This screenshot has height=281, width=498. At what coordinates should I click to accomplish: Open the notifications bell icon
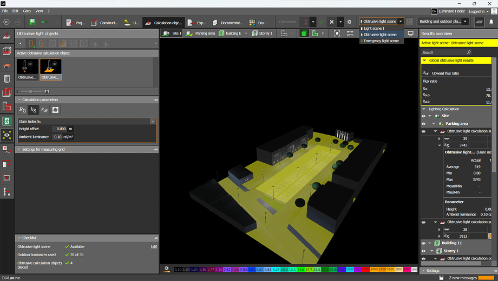point(492,22)
